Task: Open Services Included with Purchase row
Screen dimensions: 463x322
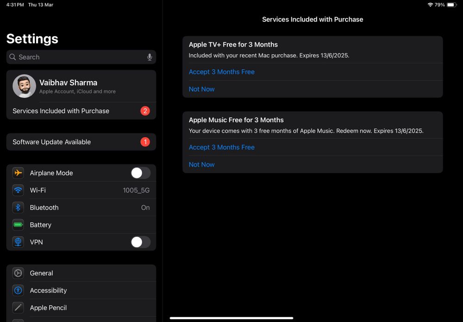Action: click(x=81, y=111)
